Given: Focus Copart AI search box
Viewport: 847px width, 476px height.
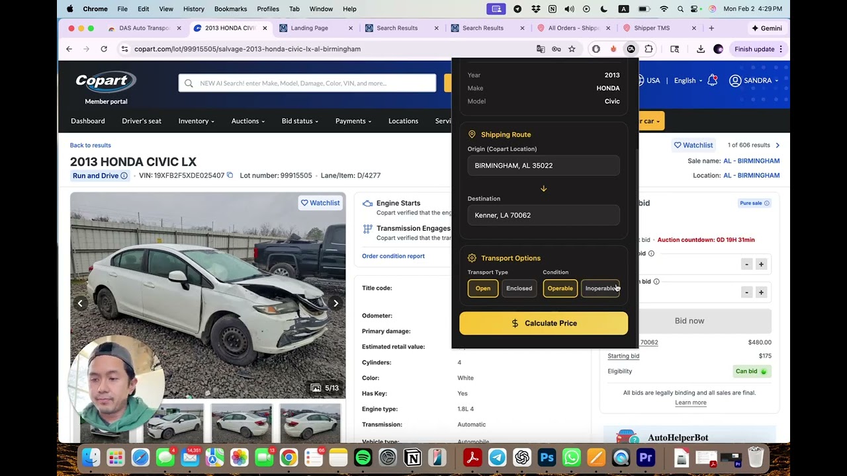Looking at the screenshot, I should pos(307,83).
